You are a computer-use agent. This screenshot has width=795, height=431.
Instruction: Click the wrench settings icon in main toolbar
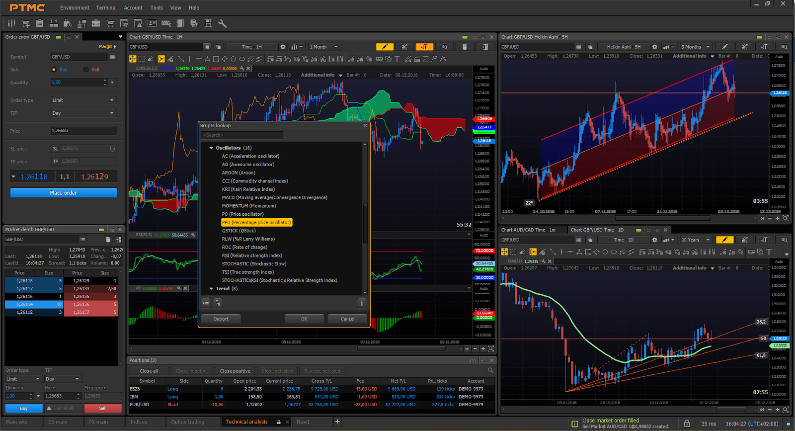[222, 23]
